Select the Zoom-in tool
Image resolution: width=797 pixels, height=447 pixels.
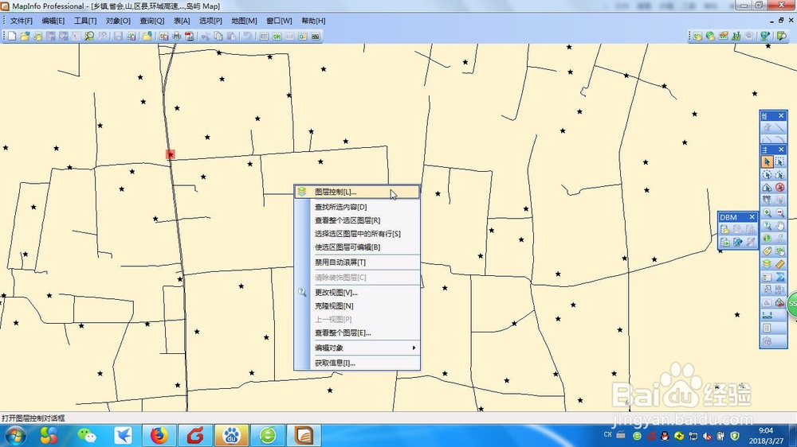coord(767,213)
